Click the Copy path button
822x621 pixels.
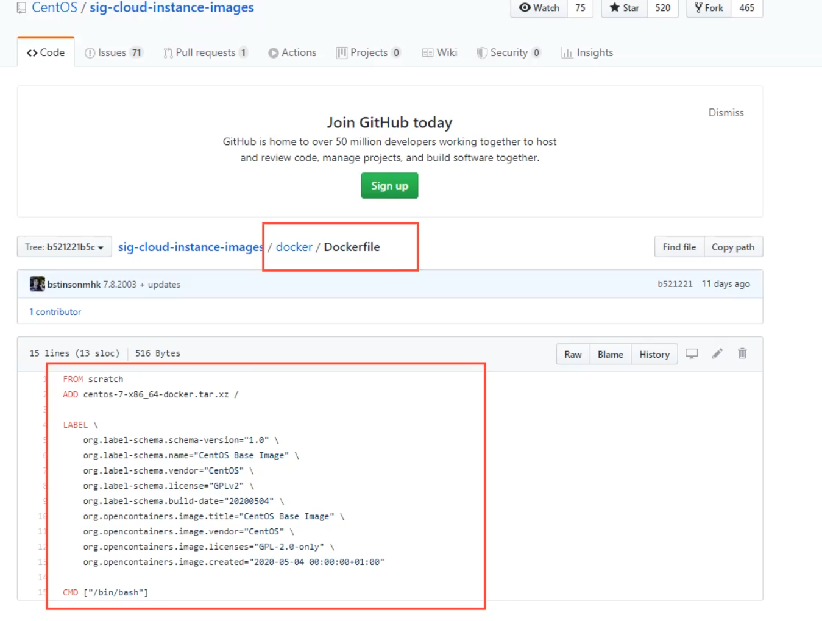click(x=733, y=247)
